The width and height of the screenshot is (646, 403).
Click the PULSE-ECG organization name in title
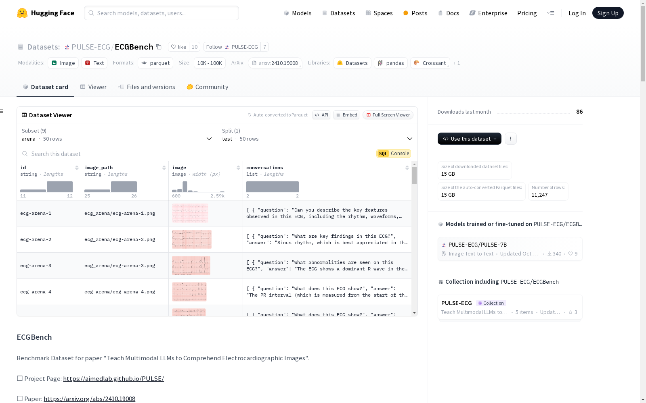91,47
